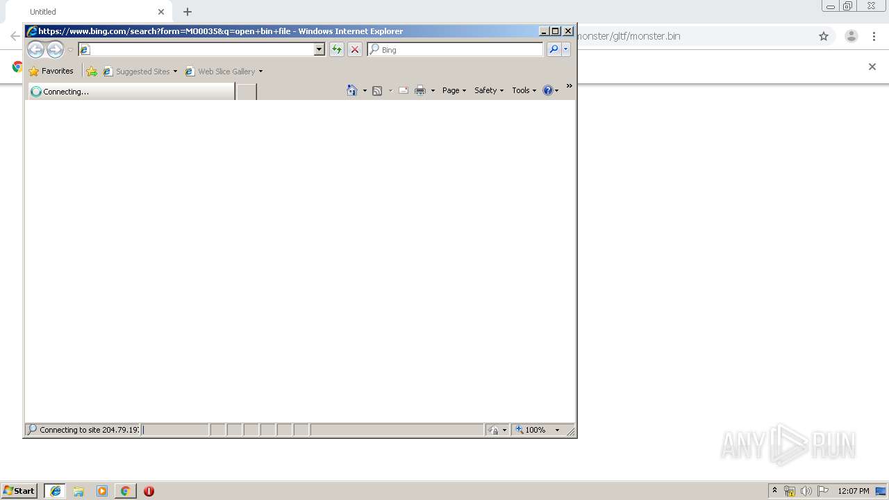The image size is (889, 500).
Task: Click the IE Forward navigation button
Action: 55,49
